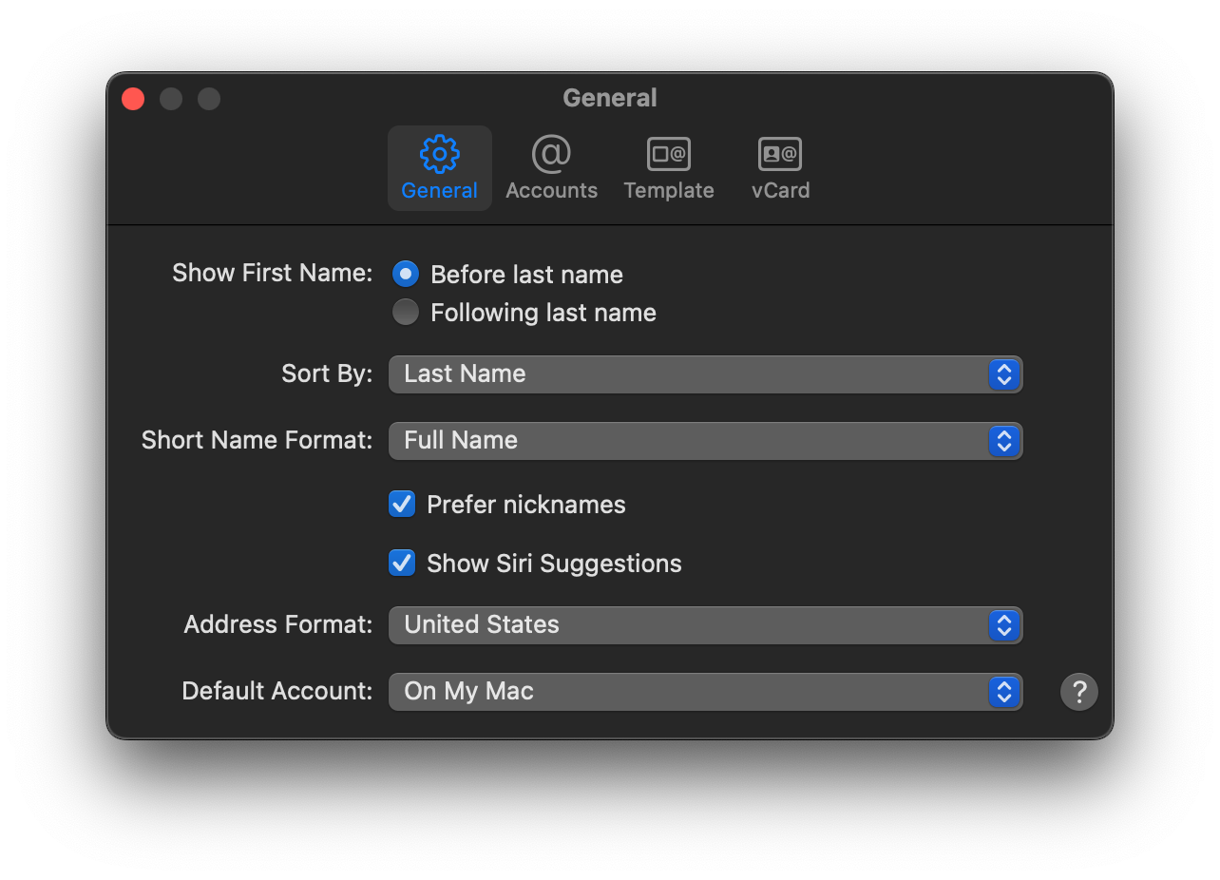Switch to the Accounts tab label
Image resolution: width=1220 pixels, height=880 pixels.
(x=551, y=191)
